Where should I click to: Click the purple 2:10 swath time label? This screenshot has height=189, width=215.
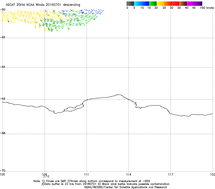pyautogui.click(x=46, y=176)
